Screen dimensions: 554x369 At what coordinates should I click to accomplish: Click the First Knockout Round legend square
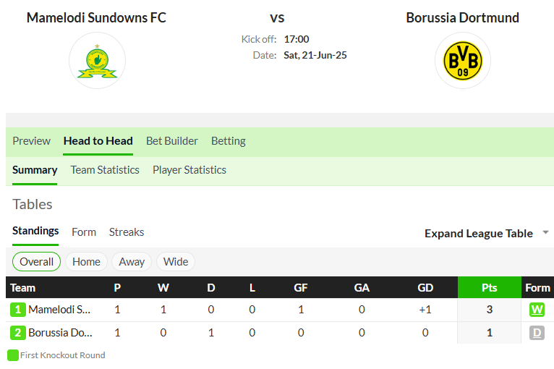(x=13, y=355)
